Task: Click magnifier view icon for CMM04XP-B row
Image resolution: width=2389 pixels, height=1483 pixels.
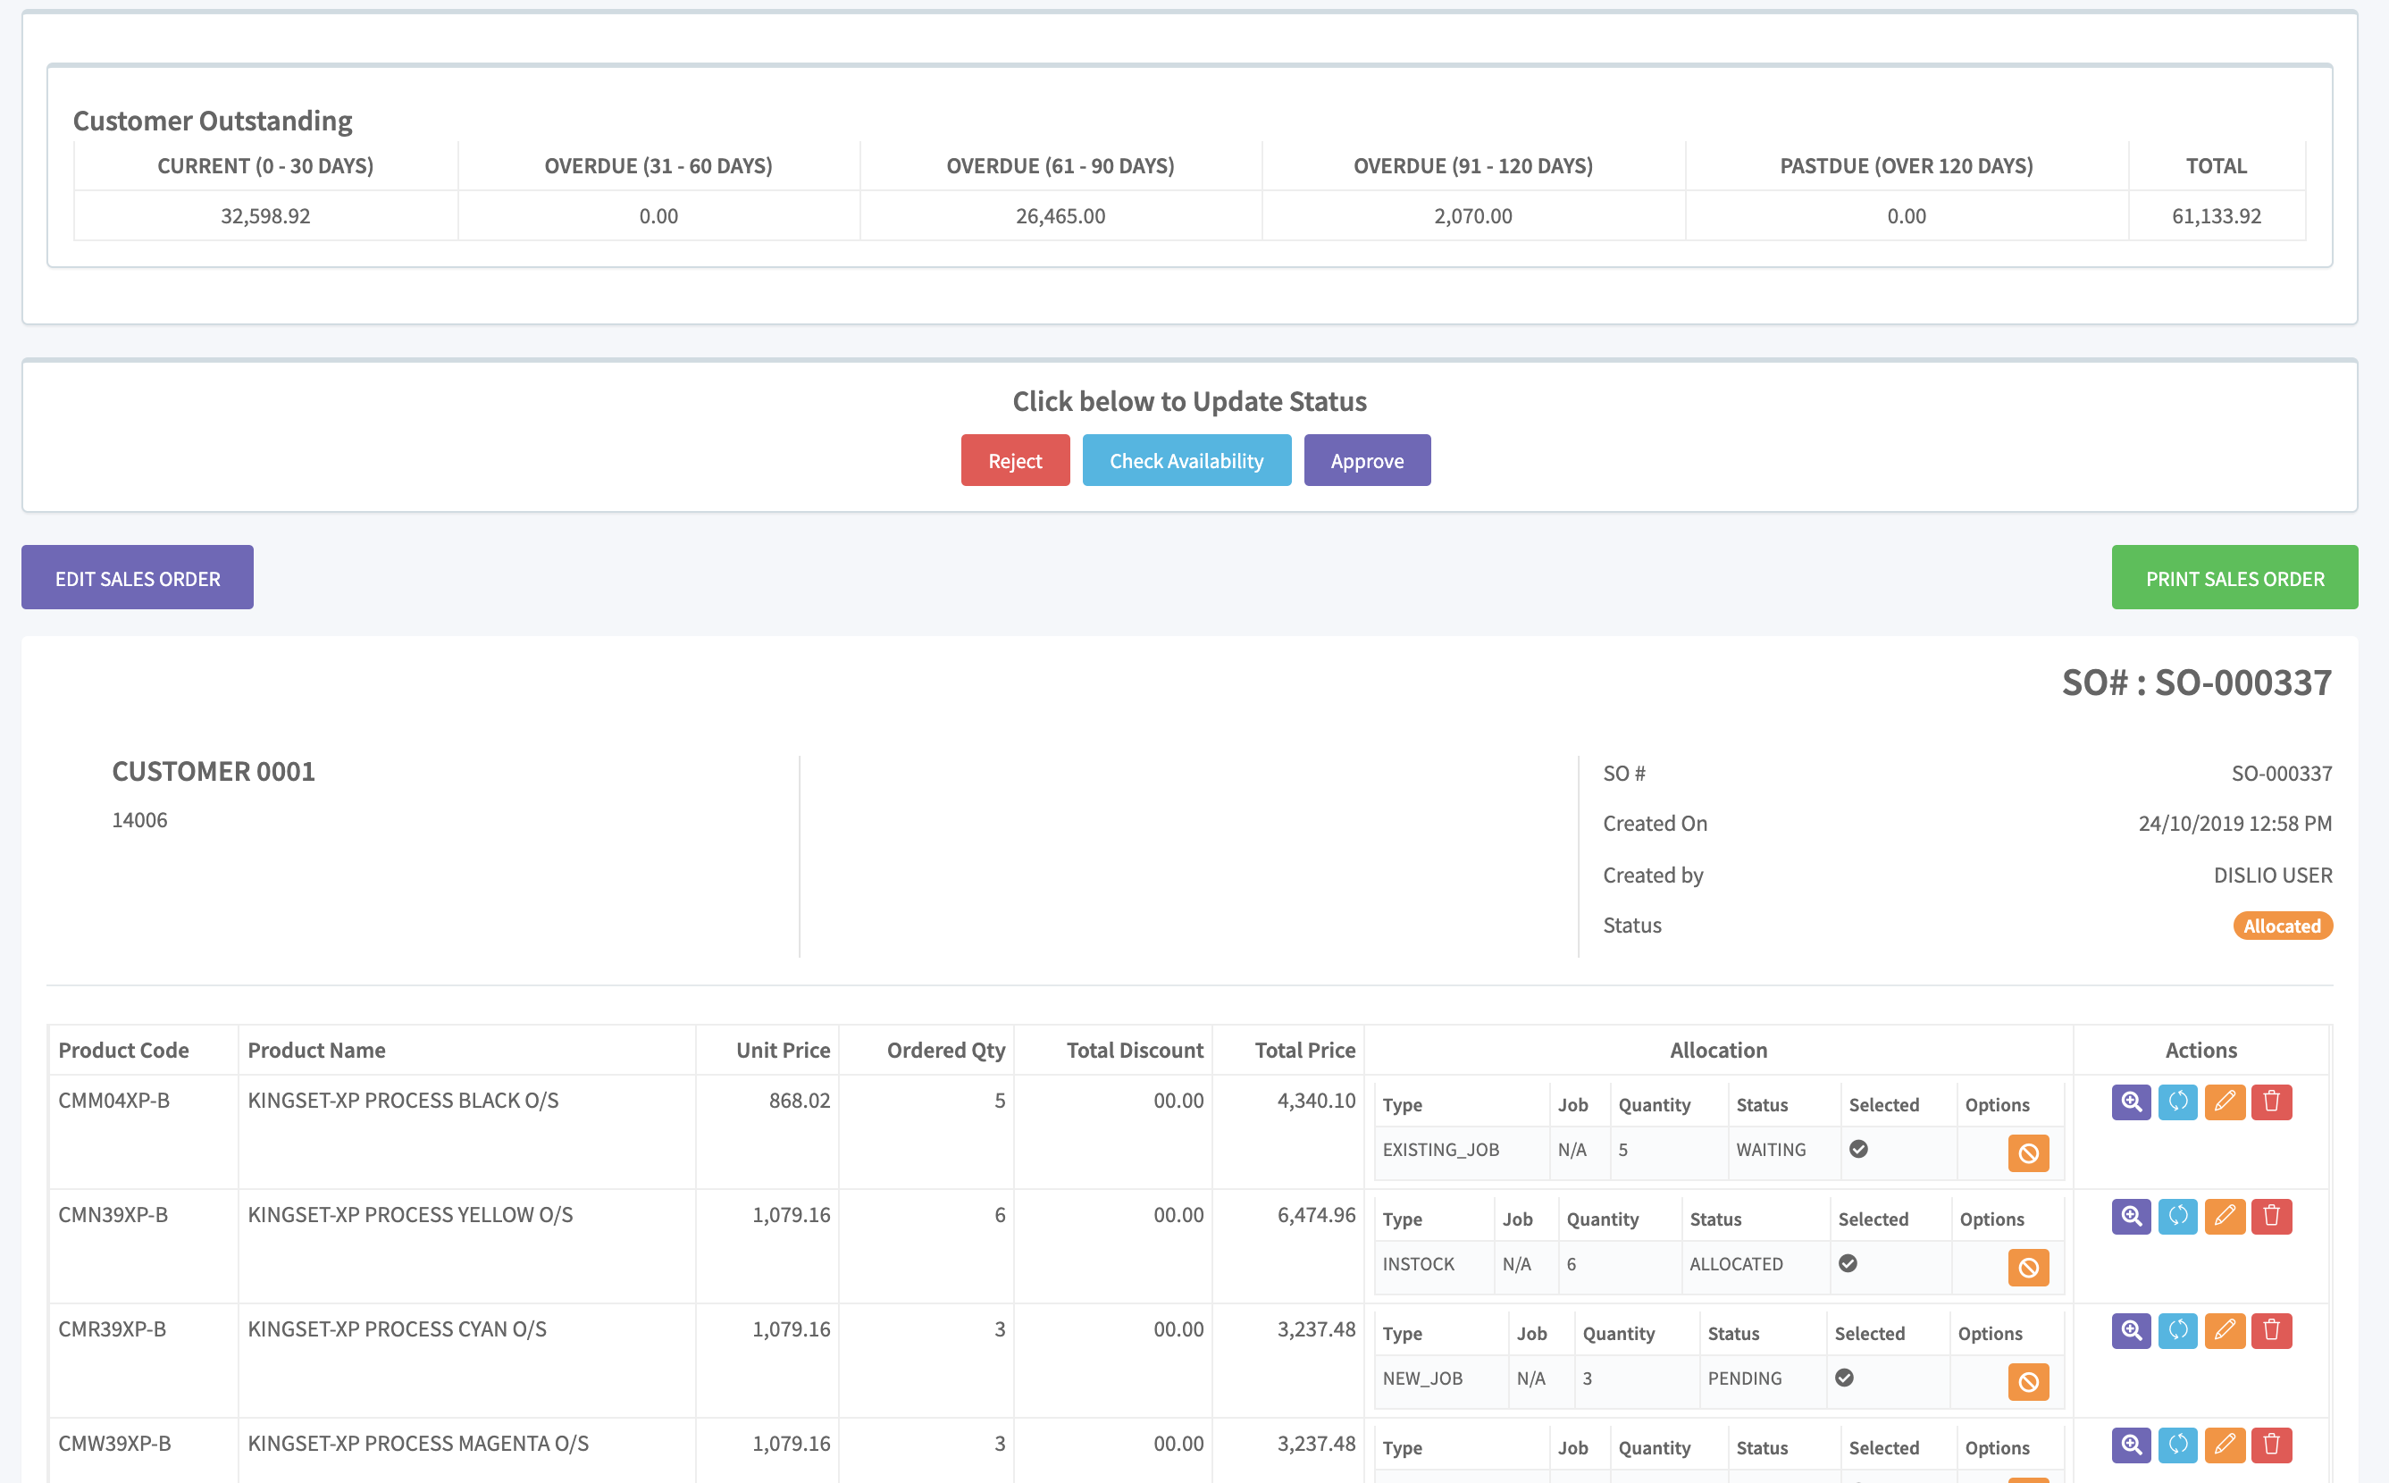Action: (x=2130, y=1102)
